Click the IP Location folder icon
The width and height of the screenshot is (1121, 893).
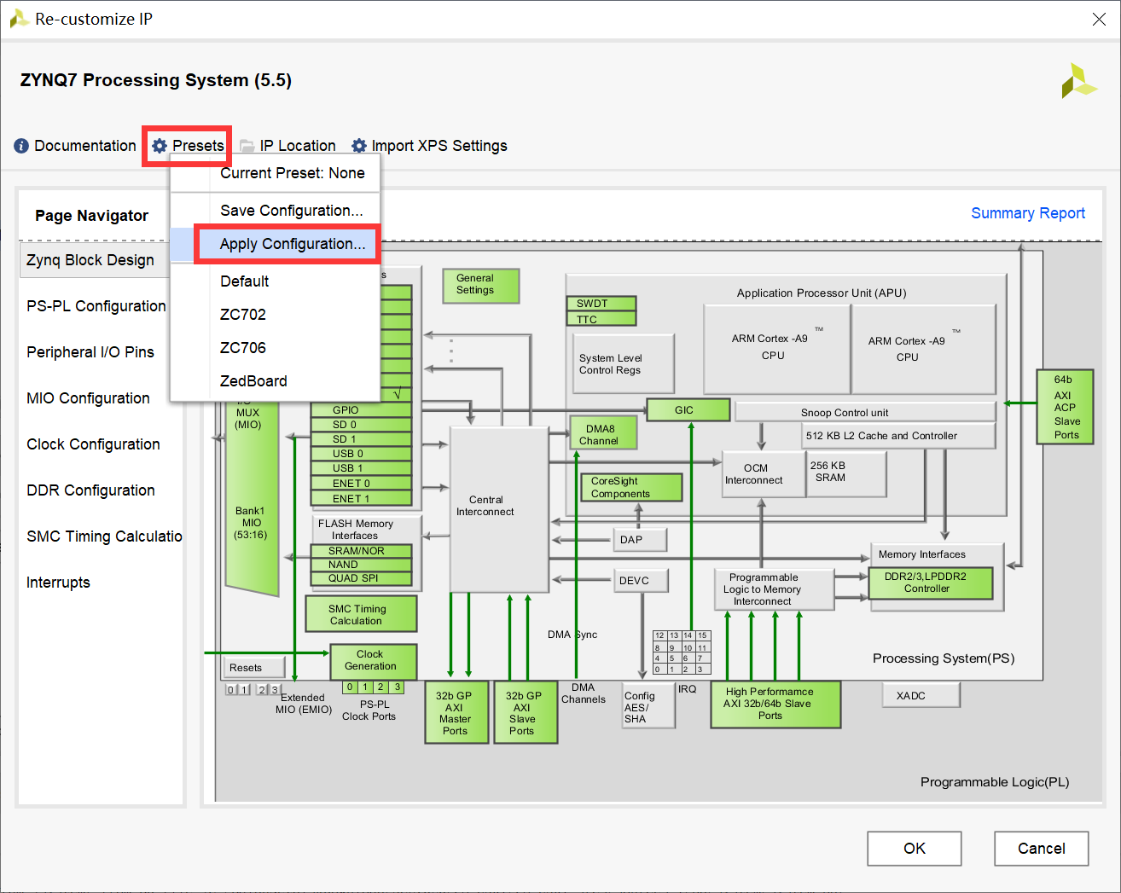point(247,146)
